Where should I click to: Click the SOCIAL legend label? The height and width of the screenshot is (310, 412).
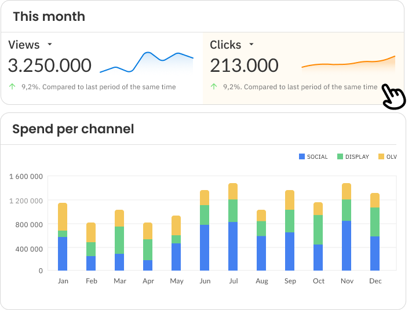coord(318,157)
